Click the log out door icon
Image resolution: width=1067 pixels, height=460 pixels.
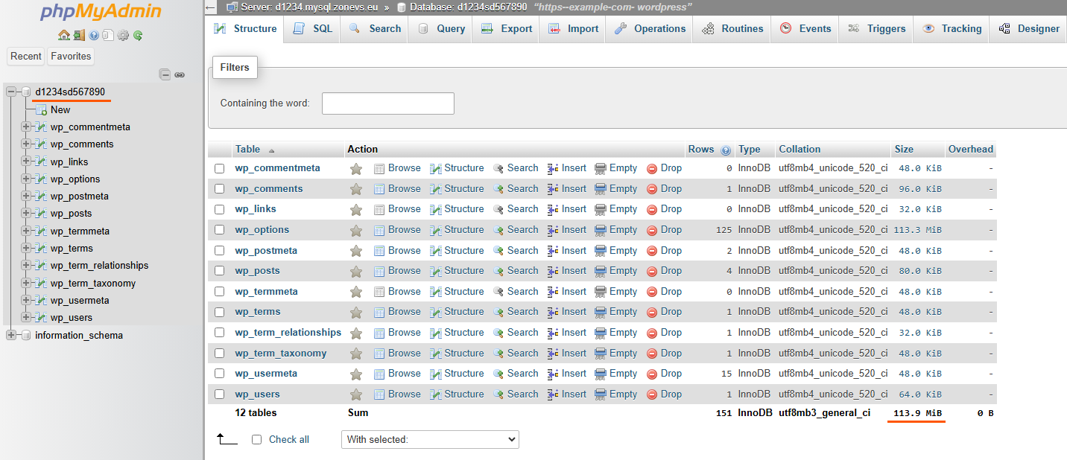click(79, 35)
